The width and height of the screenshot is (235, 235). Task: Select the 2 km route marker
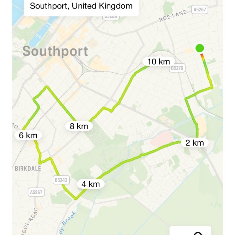[x=194, y=143]
